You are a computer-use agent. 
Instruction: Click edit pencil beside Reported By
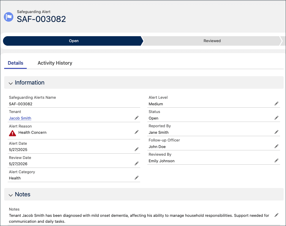(x=276, y=132)
